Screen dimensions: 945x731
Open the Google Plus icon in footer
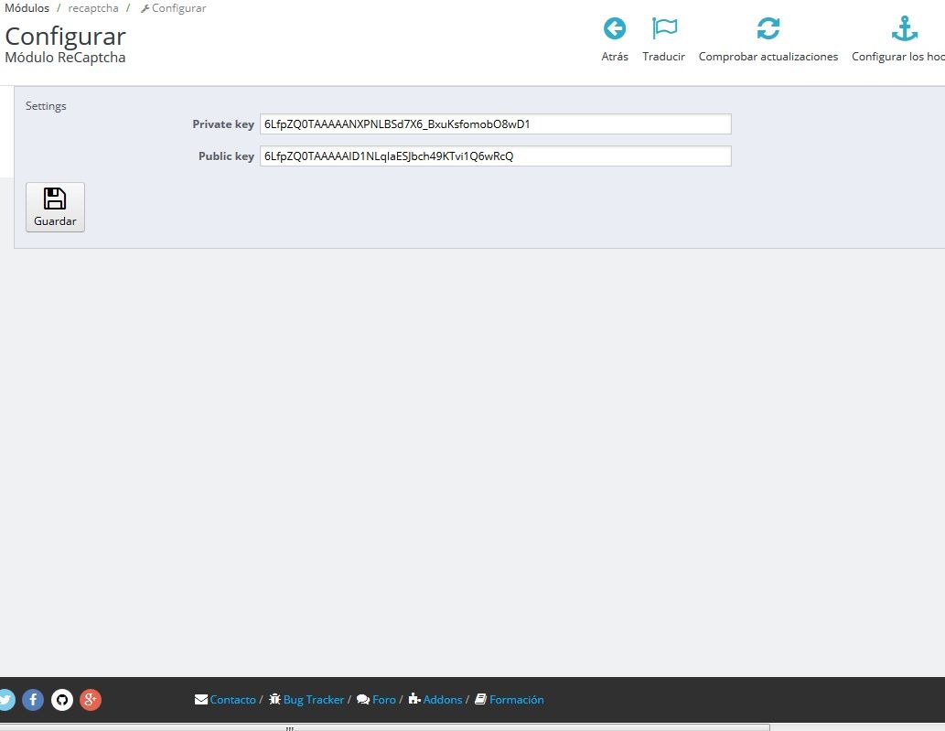point(91,699)
